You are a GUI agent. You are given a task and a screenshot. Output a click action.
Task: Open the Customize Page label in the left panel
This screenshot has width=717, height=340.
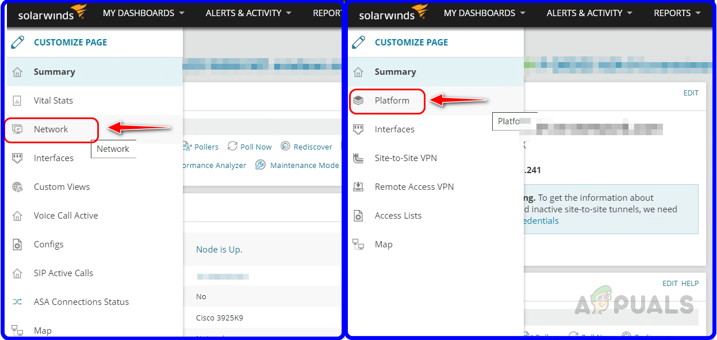70,42
